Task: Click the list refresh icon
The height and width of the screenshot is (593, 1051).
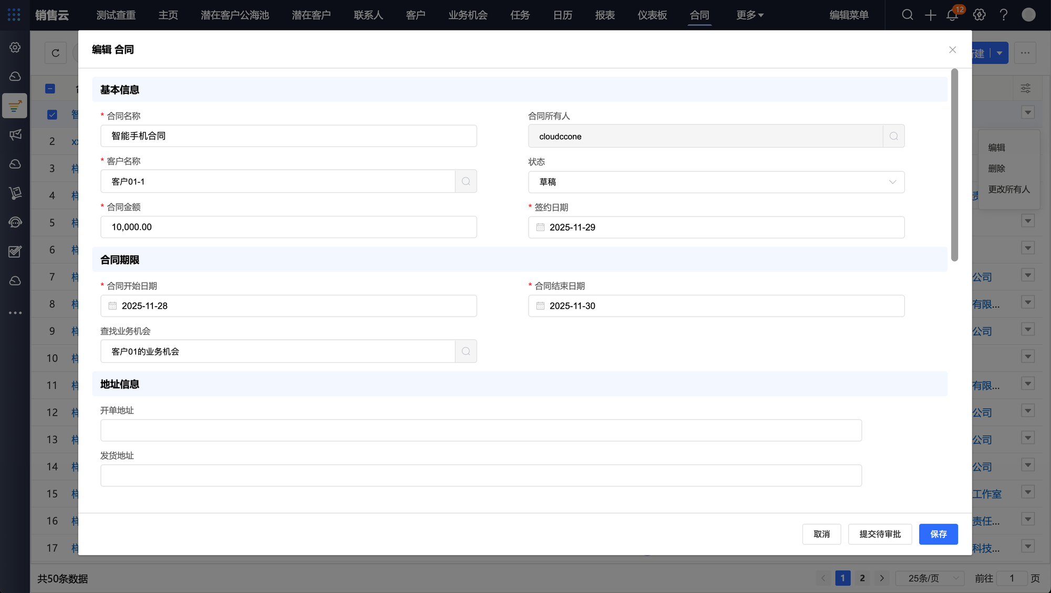Action: pos(56,53)
